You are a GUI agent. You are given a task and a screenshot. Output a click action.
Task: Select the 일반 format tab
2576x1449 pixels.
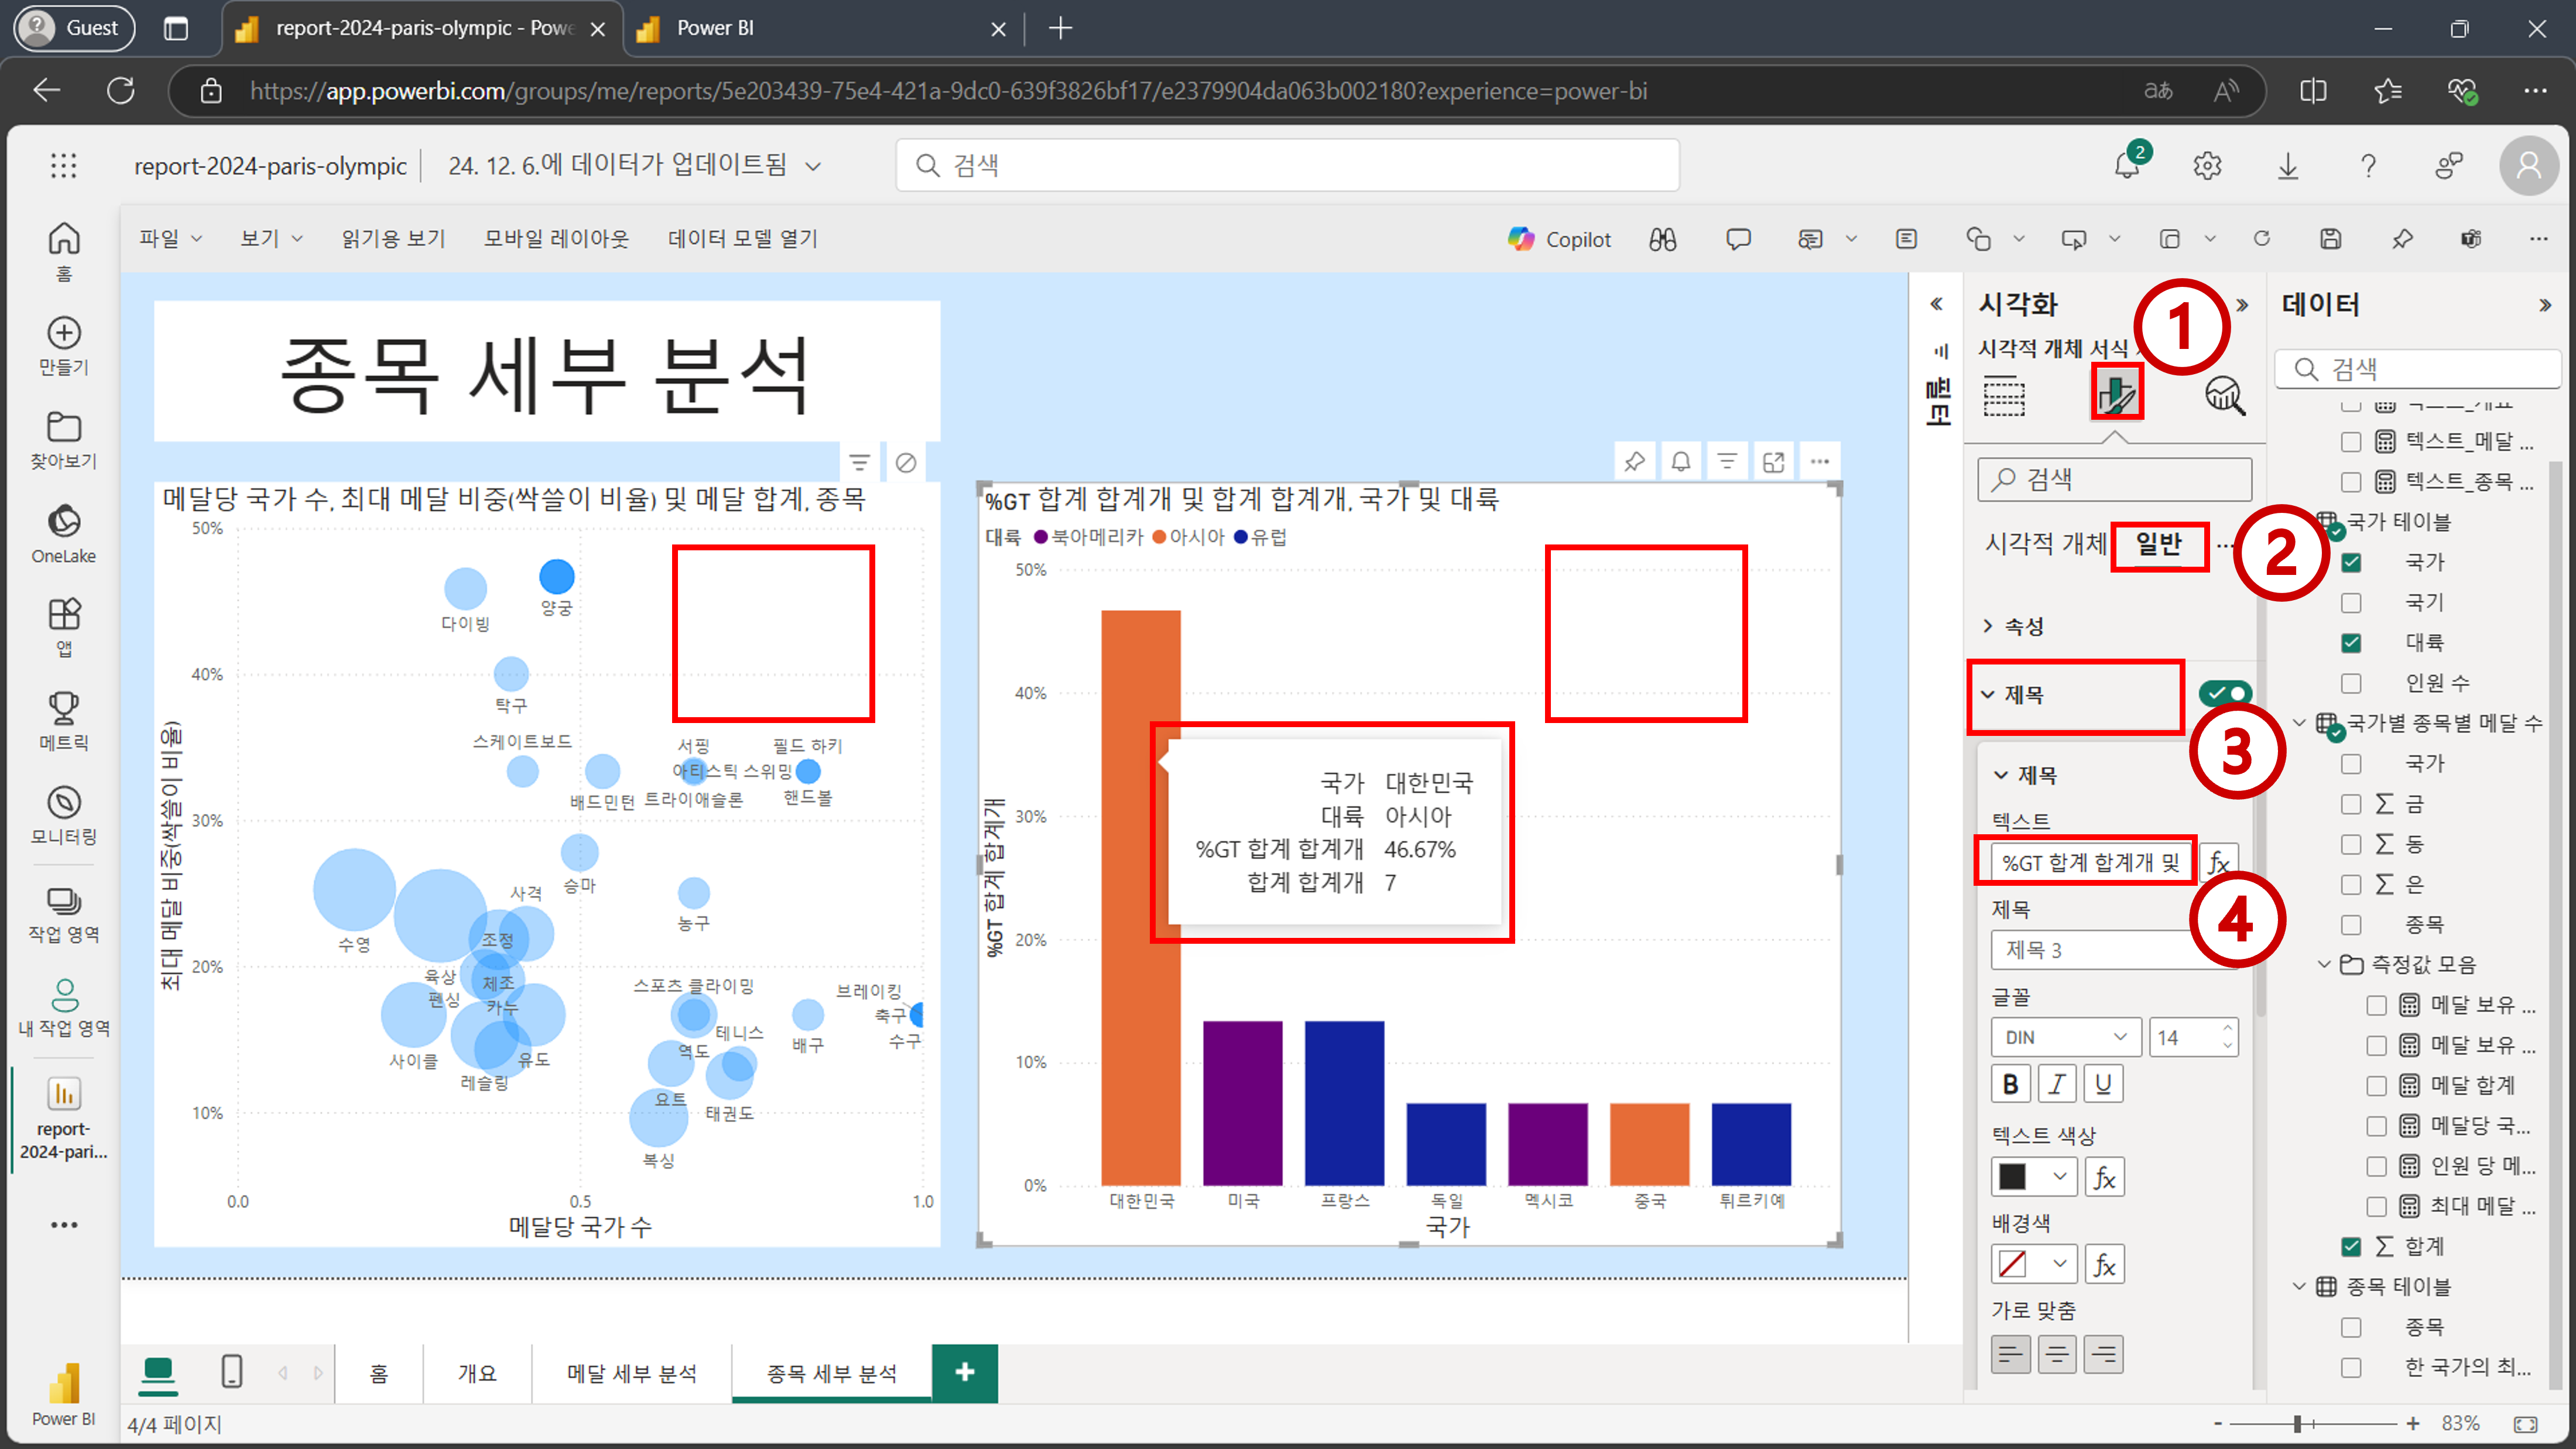[x=2159, y=544]
